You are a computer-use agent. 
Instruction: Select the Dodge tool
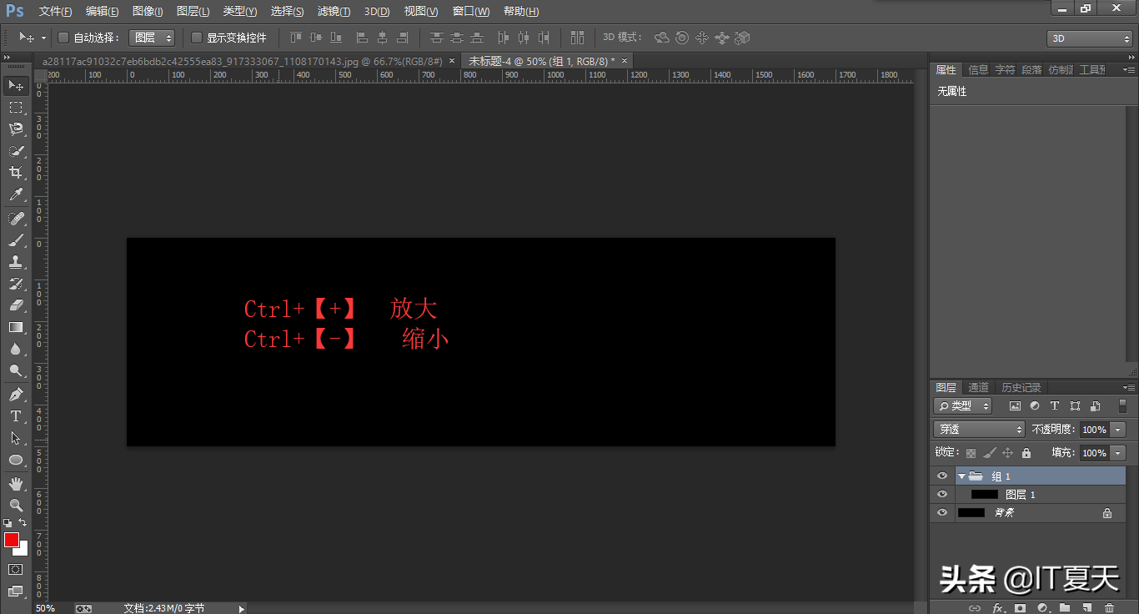16,370
